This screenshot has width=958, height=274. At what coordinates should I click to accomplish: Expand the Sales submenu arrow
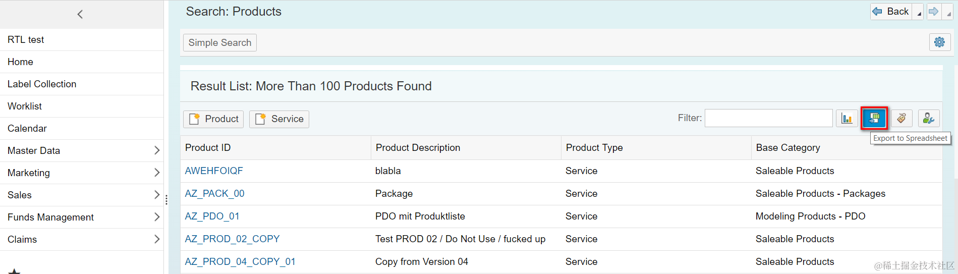(x=156, y=195)
